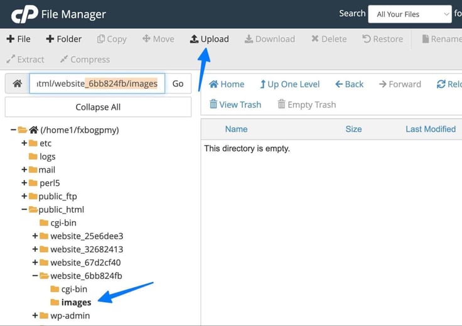
Task: Click the logs folder icon
Action: [33, 156]
